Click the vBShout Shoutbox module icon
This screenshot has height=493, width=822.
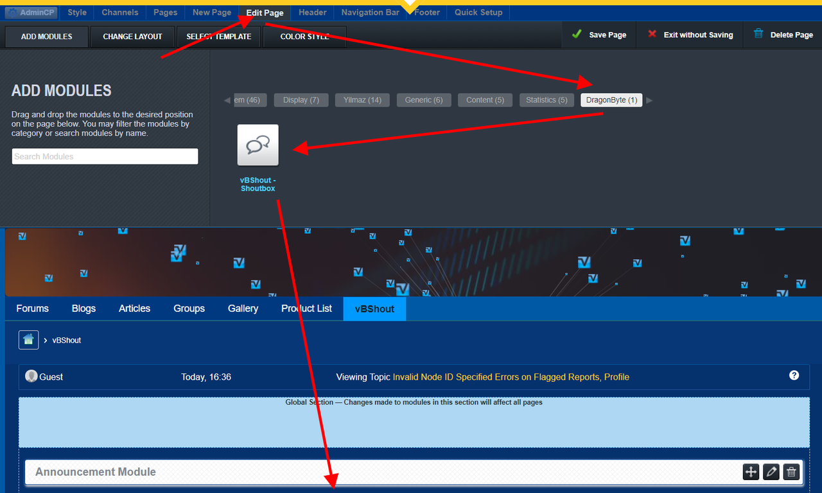click(258, 145)
